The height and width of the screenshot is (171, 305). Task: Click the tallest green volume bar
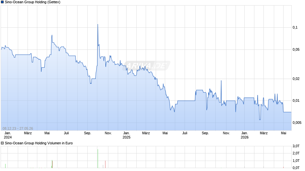pos(98,159)
